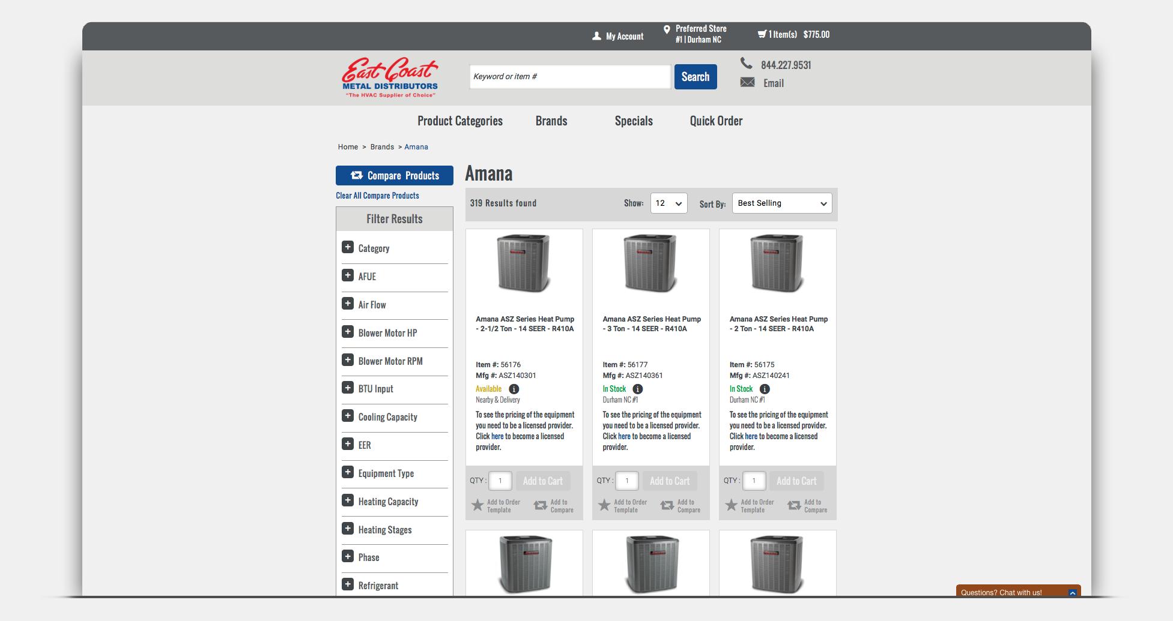Expand the Blower Motor HP filter

(347, 332)
